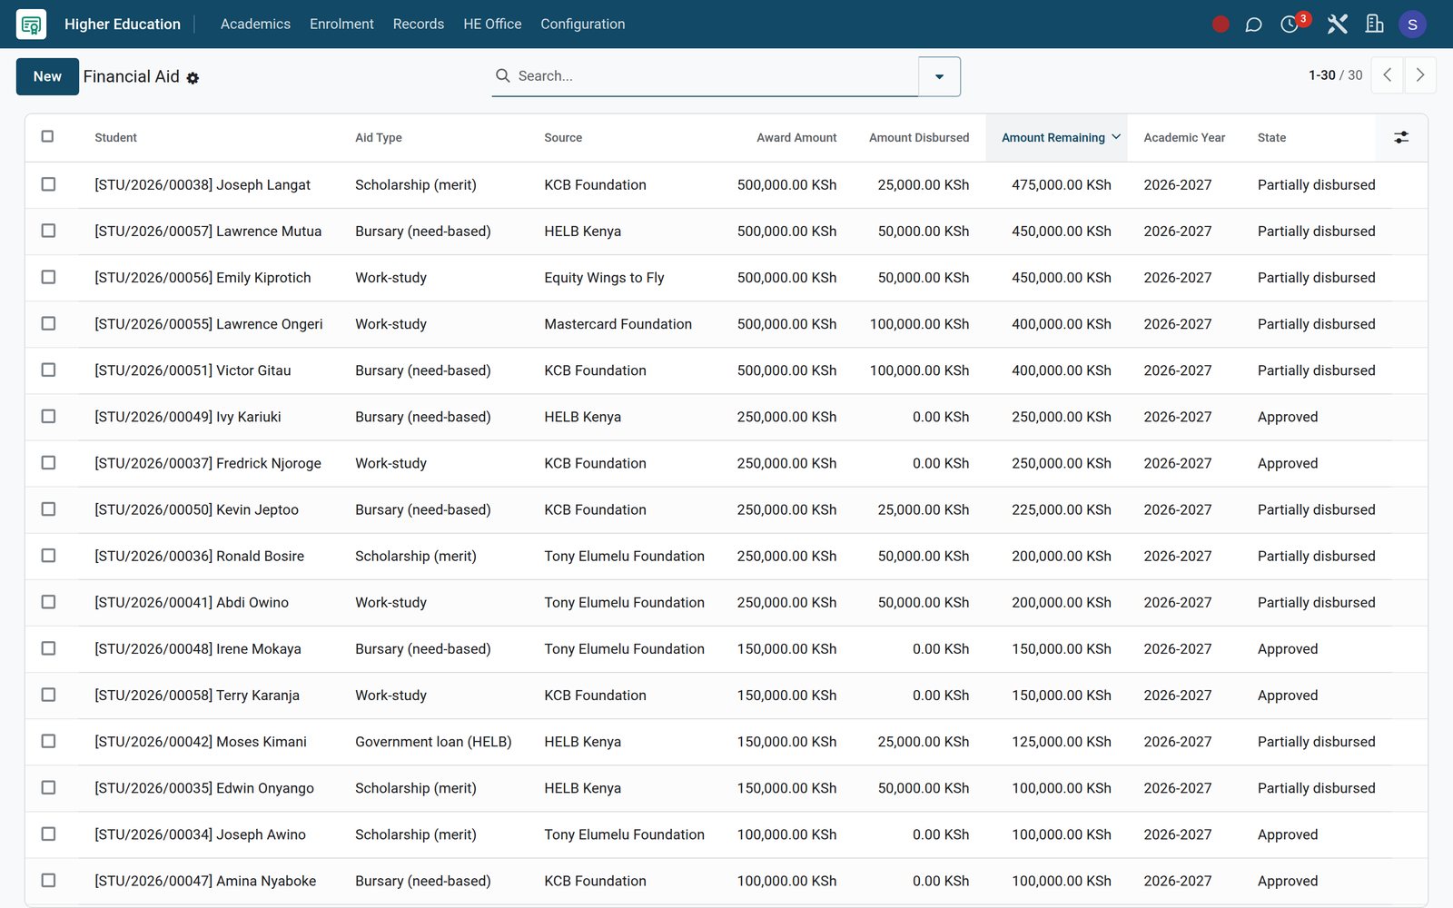Click the Mastercard Foundation source cell
The width and height of the screenshot is (1453, 908).
pyautogui.click(x=618, y=324)
